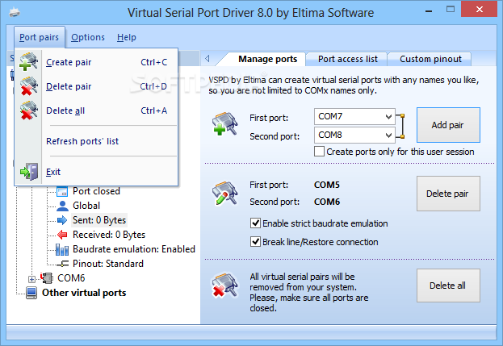Close the Virtual Serial Port Driver window
The width and height of the screenshot is (503, 346).
tap(480, 10)
